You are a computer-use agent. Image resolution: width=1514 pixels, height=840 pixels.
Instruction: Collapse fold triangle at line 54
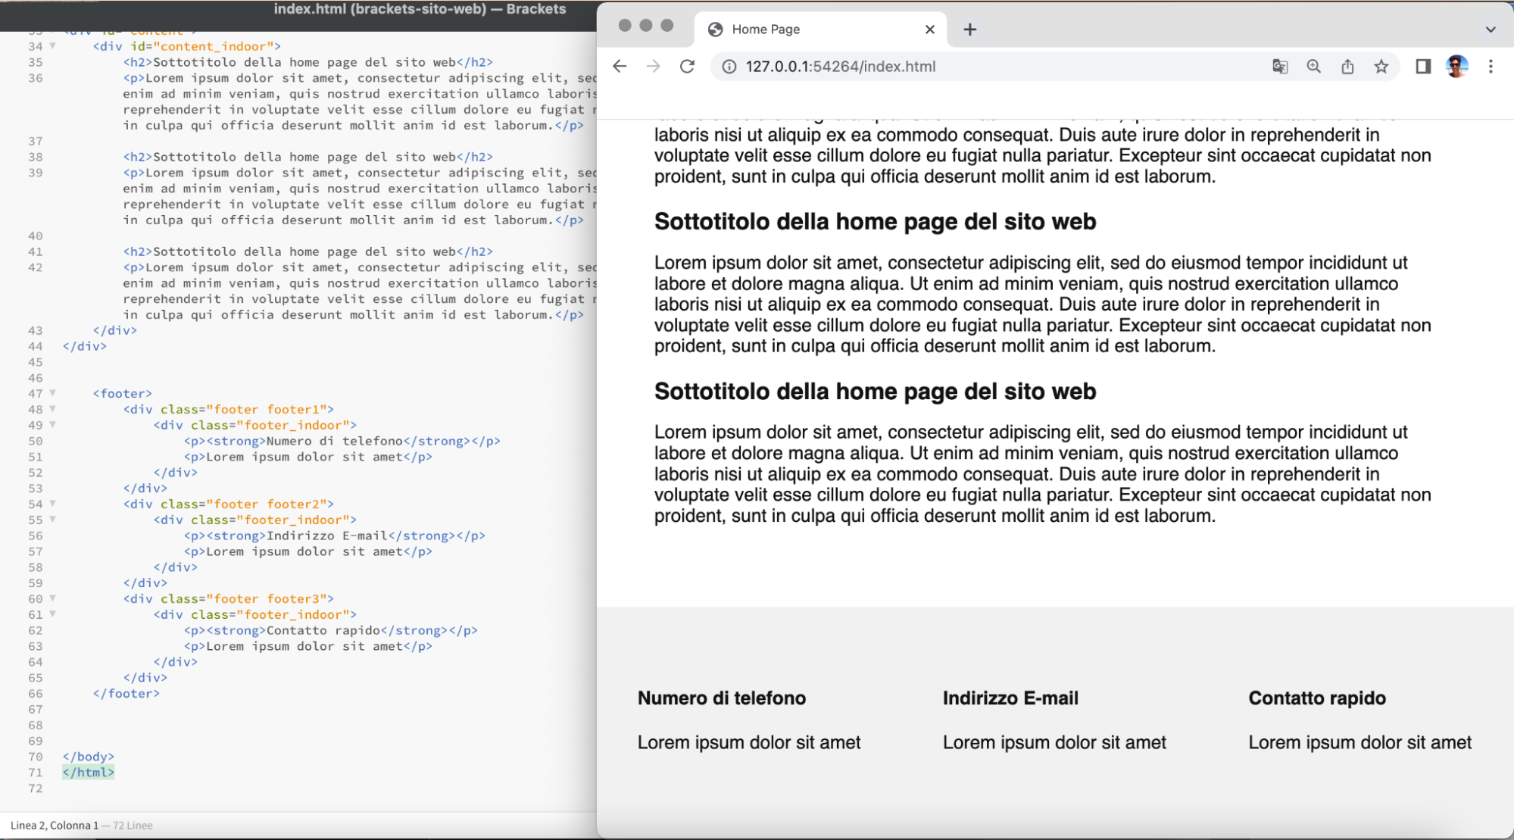click(x=52, y=504)
